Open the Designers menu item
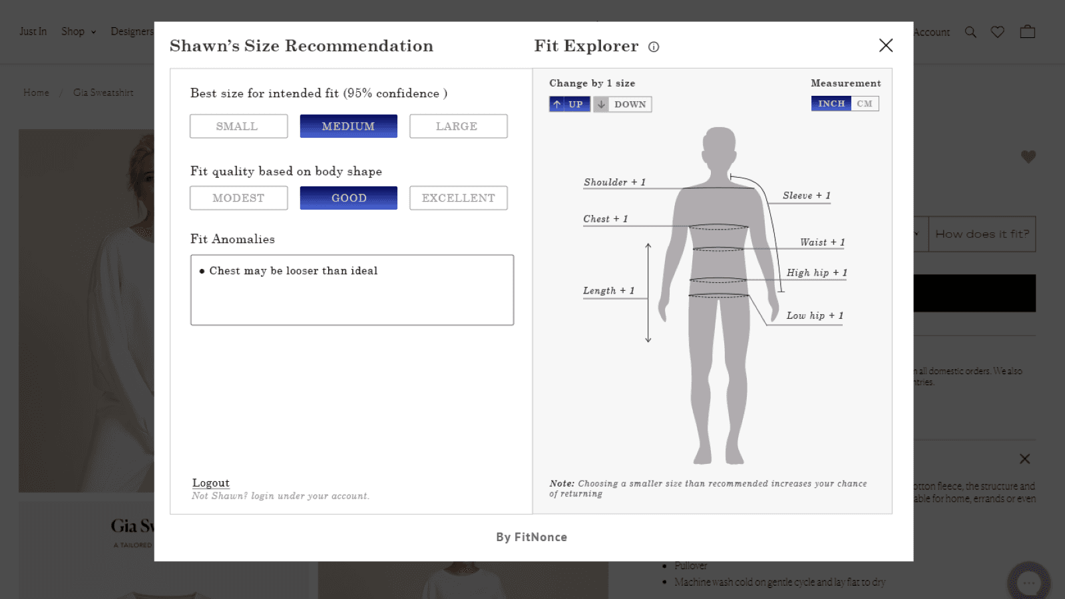 coord(132,31)
